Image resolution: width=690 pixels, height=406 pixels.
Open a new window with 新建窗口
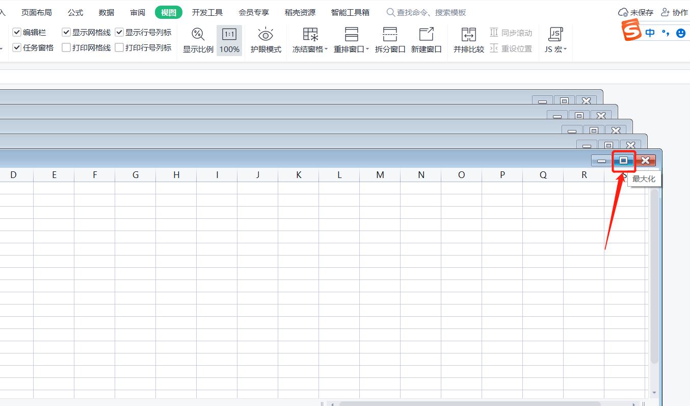[x=426, y=35]
